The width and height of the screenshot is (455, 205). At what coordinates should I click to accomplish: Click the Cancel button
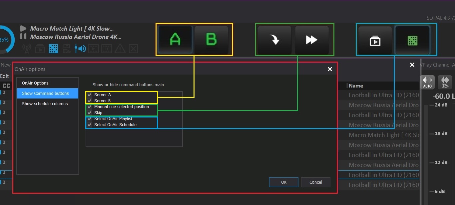[x=316, y=182]
